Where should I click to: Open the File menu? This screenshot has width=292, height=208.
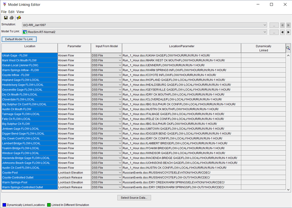[4, 11]
